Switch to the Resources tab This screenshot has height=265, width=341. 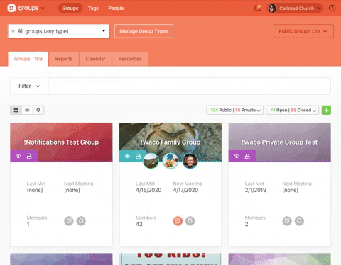pyautogui.click(x=130, y=59)
